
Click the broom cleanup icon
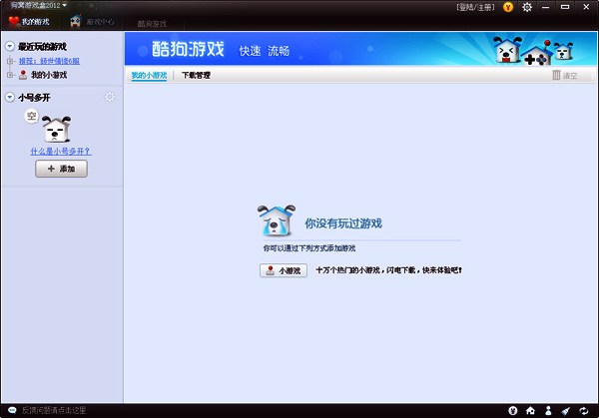click(566, 411)
